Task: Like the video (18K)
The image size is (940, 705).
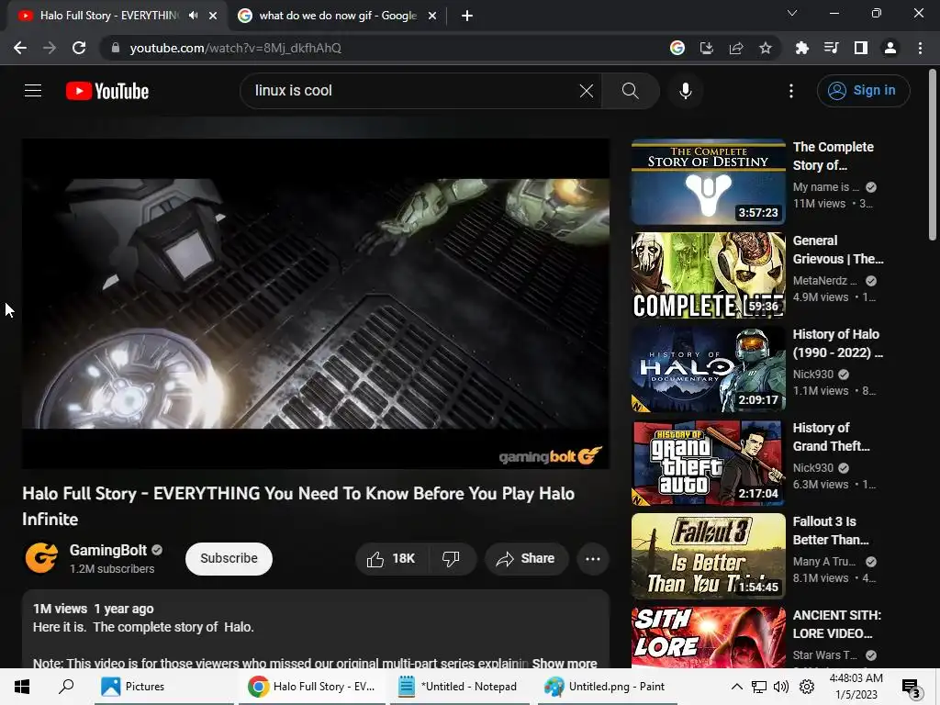Action: click(x=391, y=559)
